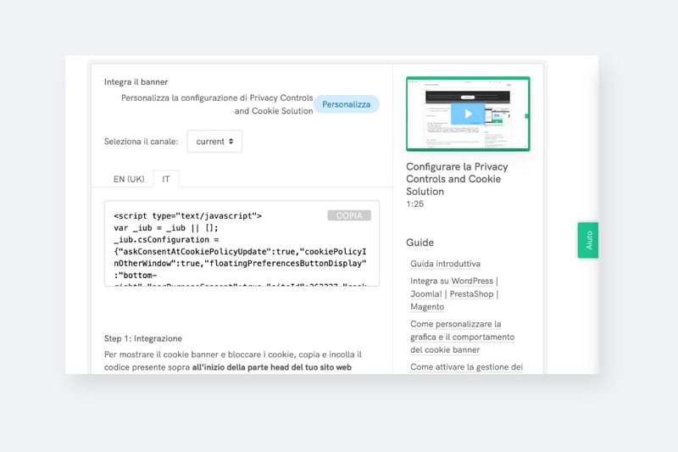Image resolution: width=678 pixels, height=452 pixels.
Task: Click the Step 1: Integrazione heading
Action: [142, 338]
